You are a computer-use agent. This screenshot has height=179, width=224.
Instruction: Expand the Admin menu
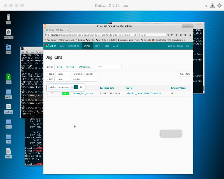98,46
